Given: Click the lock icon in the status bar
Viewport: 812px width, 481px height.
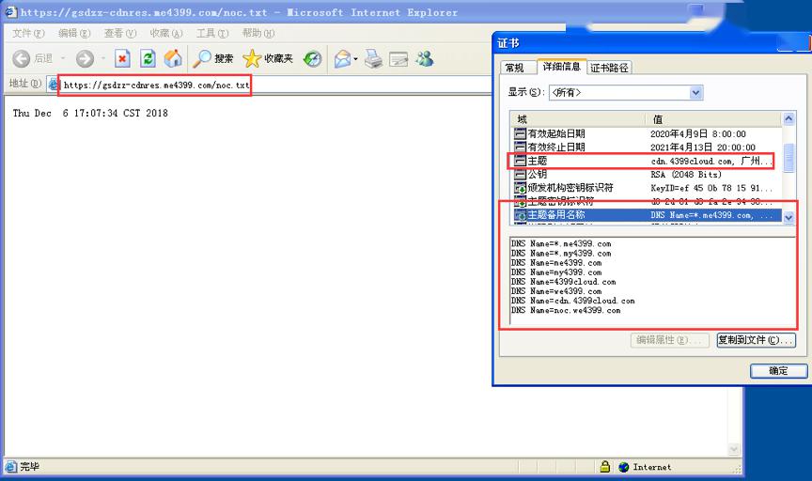Looking at the screenshot, I should coord(604,467).
